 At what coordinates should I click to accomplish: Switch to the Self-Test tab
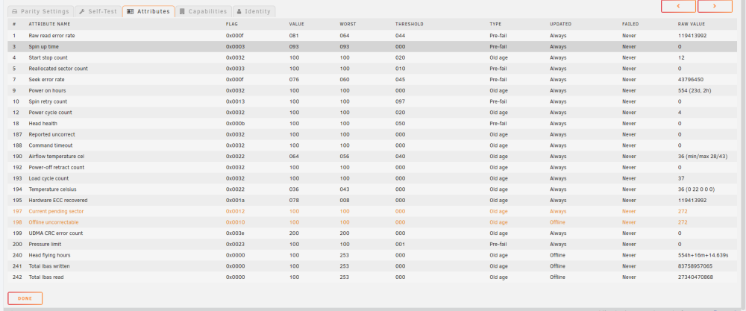point(98,11)
